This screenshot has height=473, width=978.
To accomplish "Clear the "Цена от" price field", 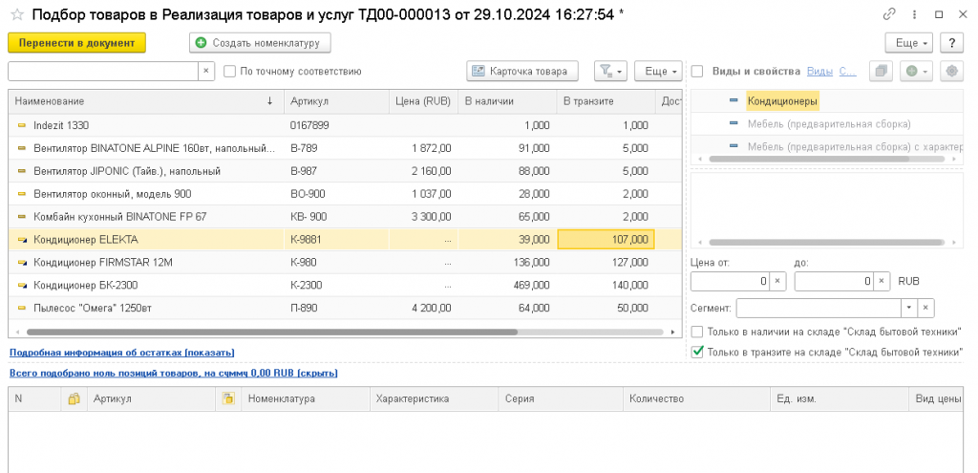I will [777, 282].
